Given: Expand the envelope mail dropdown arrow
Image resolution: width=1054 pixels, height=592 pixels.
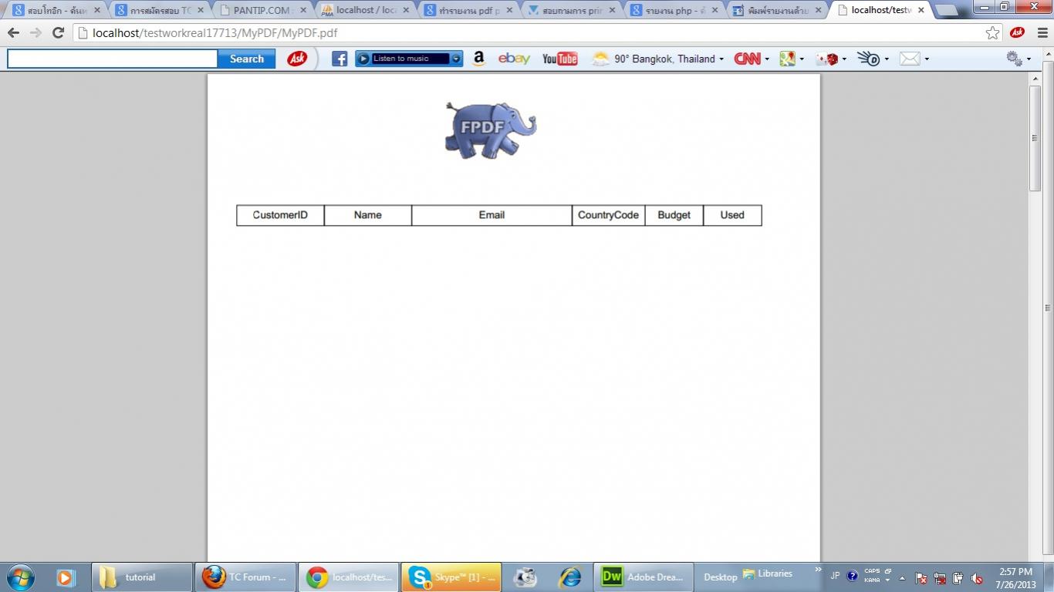Looking at the screenshot, I should click(x=927, y=59).
